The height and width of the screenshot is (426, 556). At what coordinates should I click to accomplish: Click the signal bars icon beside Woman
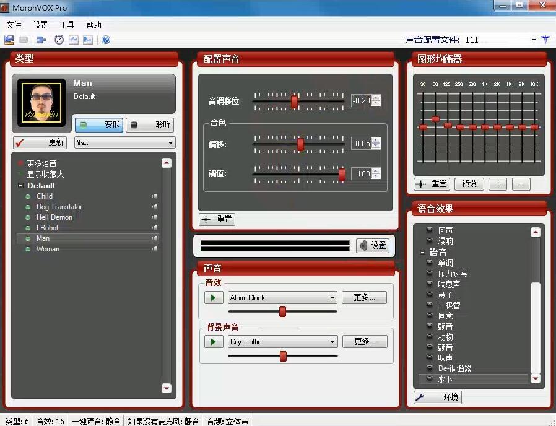[x=154, y=249]
